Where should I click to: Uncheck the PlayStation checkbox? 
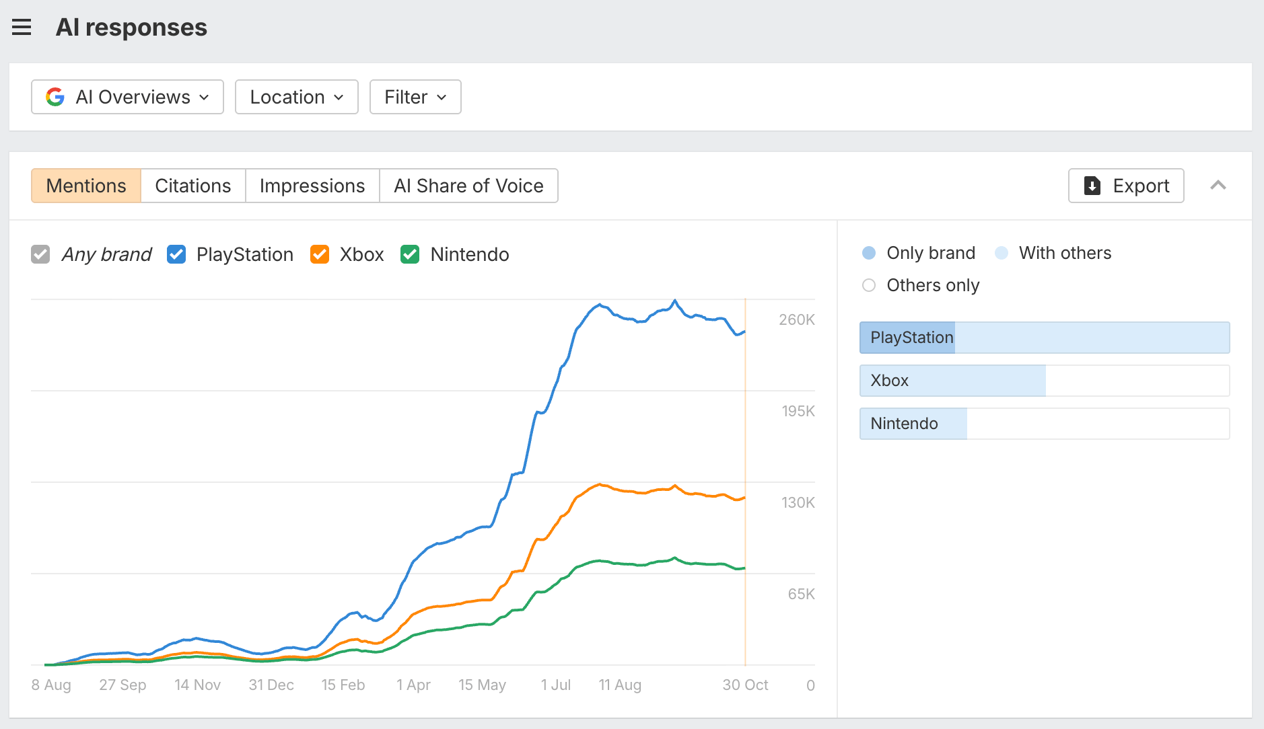coord(176,254)
